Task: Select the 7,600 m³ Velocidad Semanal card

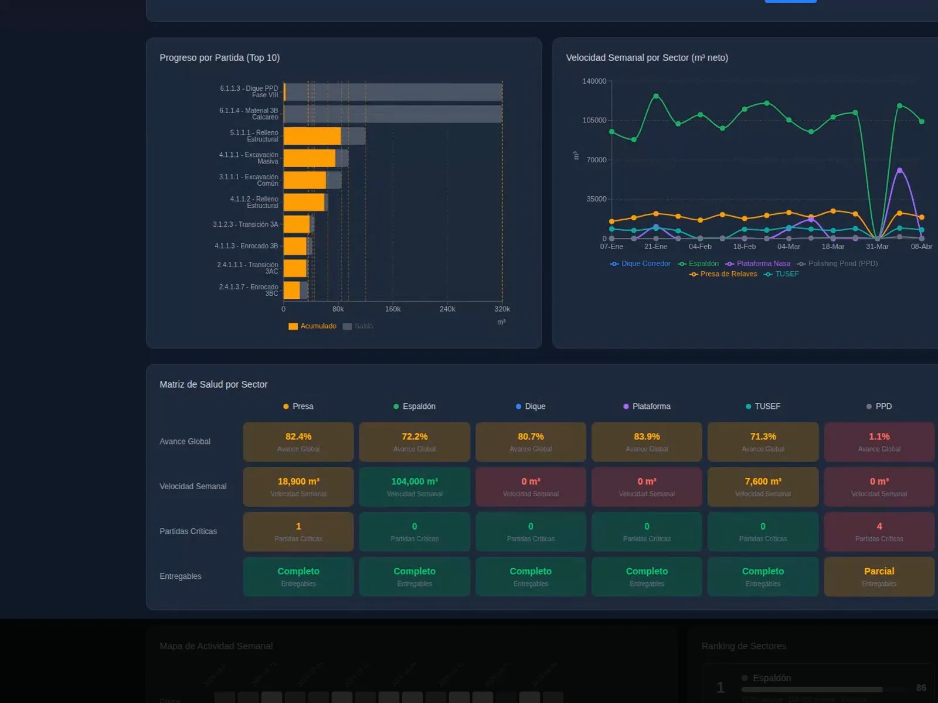Action: [763, 487]
